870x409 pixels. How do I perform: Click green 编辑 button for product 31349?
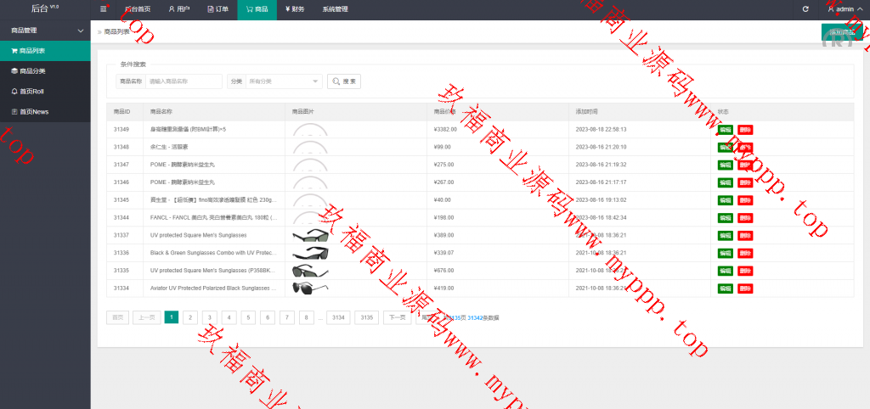(725, 130)
